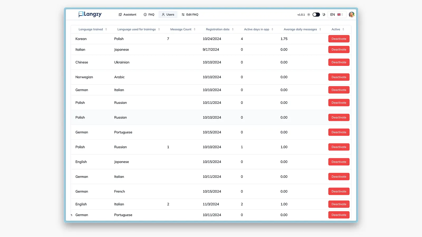Open the user profile avatar
422x237 pixels.
tap(351, 14)
